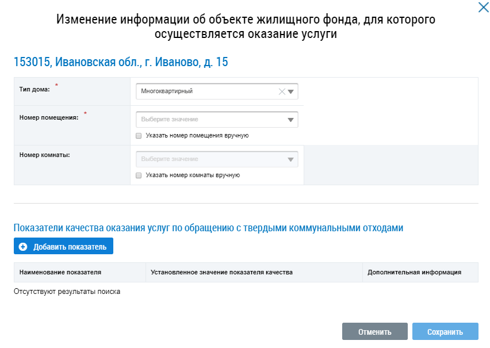Click the Номер комнаты dropdown arrow

291,159
